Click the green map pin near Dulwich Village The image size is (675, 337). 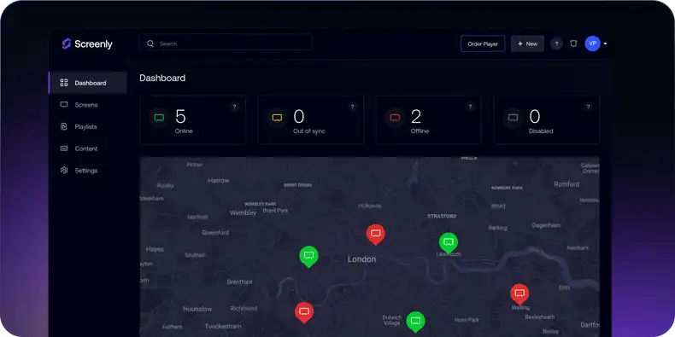[x=415, y=322]
